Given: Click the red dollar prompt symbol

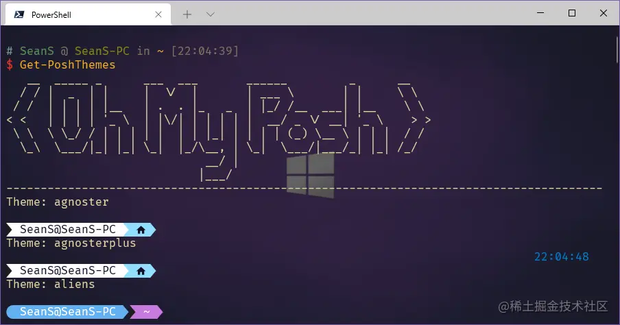Looking at the screenshot, I should tap(10, 64).
